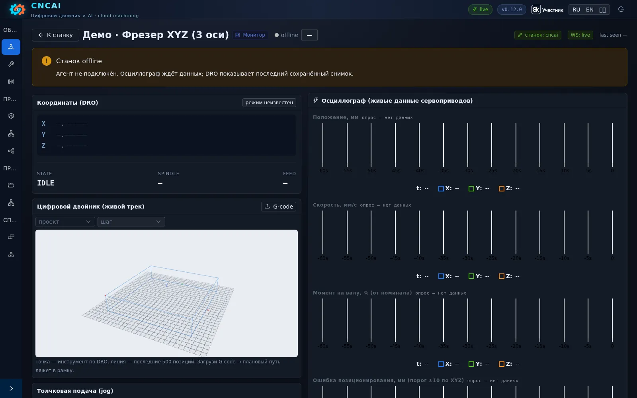This screenshot has height=398, width=637.
Task: Open the 3D cube sidebar icon
Action: coord(11,116)
